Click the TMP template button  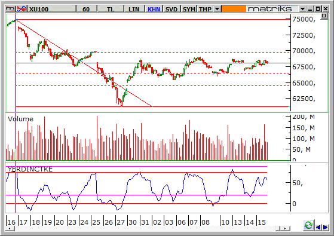click(x=206, y=9)
